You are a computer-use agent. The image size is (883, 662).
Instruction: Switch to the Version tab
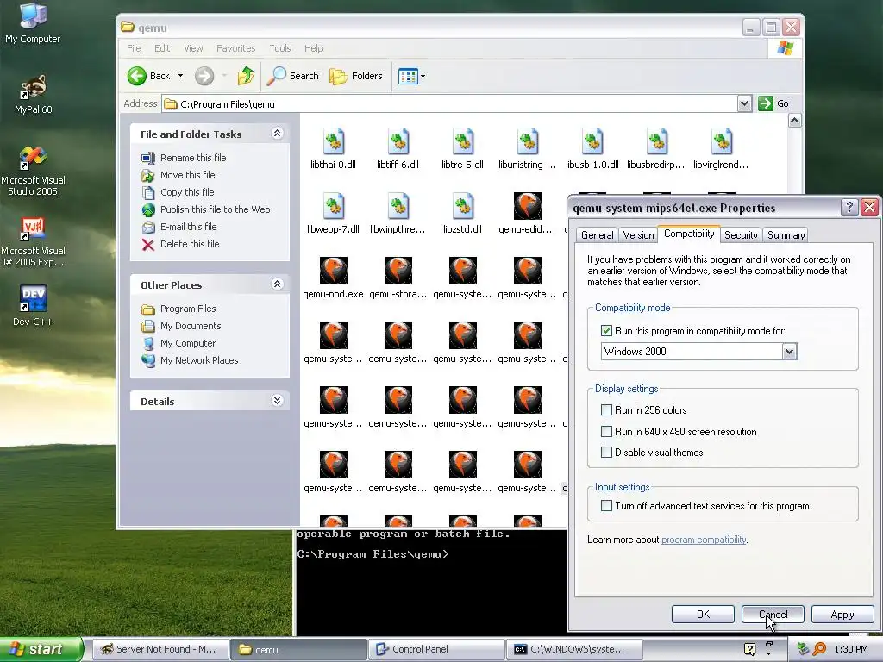pyautogui.click(x=638, y=235)
